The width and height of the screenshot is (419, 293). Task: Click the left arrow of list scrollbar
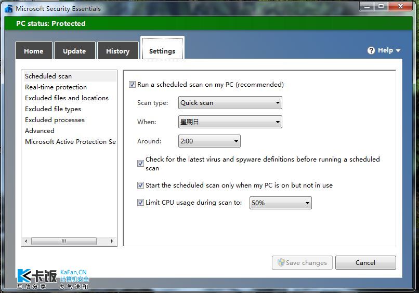click(x=26, y=241)
